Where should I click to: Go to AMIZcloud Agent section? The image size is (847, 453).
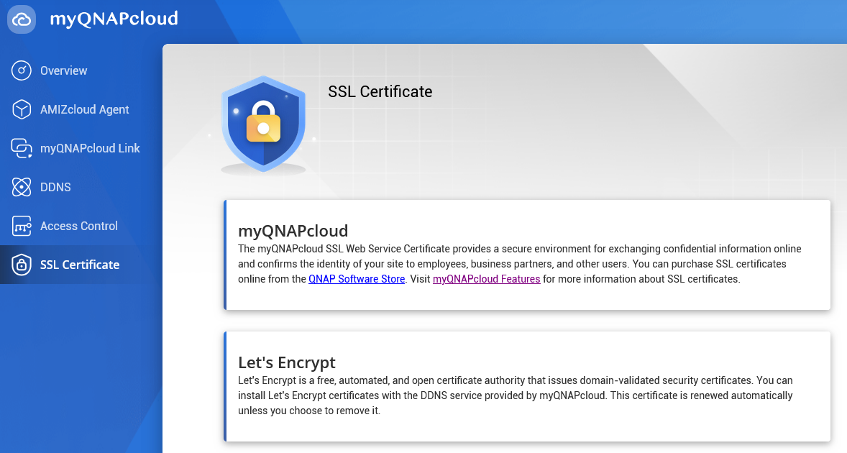[x=84, y=109]
